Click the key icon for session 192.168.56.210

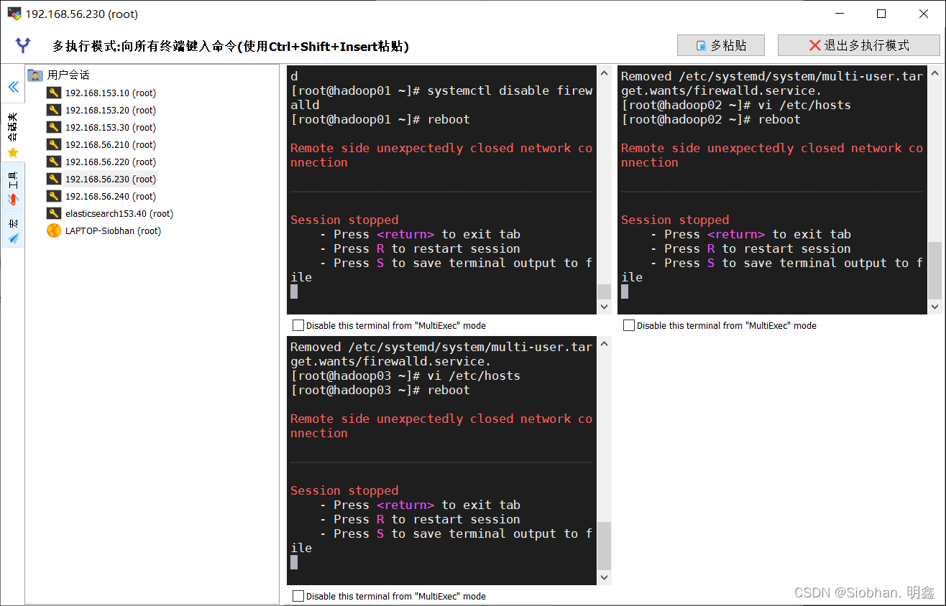point(54,144)
